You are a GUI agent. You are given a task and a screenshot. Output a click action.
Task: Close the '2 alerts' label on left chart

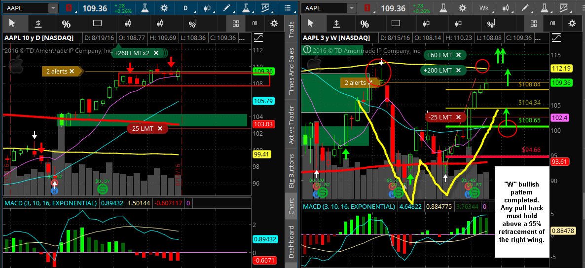pyautogui.click(x=72, y=71)
